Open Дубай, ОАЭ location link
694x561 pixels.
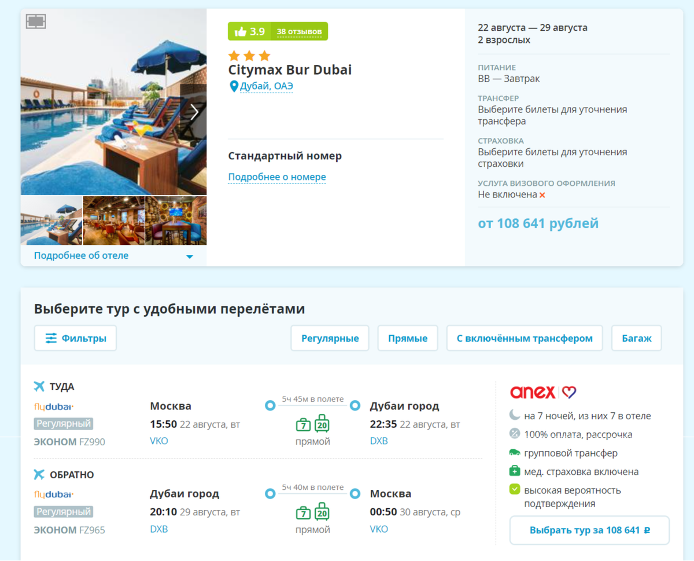[x=267, y=87]
